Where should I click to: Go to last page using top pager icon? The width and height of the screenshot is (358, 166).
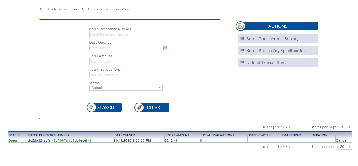[289, 127]
